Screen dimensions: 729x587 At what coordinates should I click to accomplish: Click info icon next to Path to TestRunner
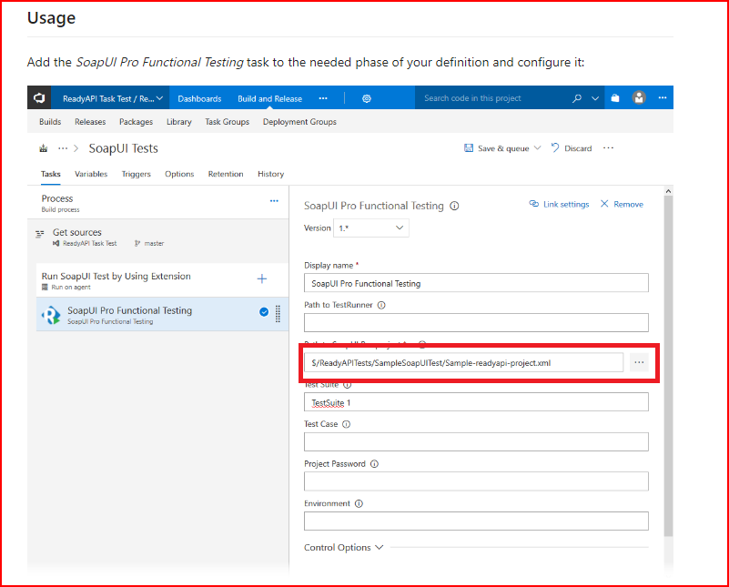click(x=381, y=306)
